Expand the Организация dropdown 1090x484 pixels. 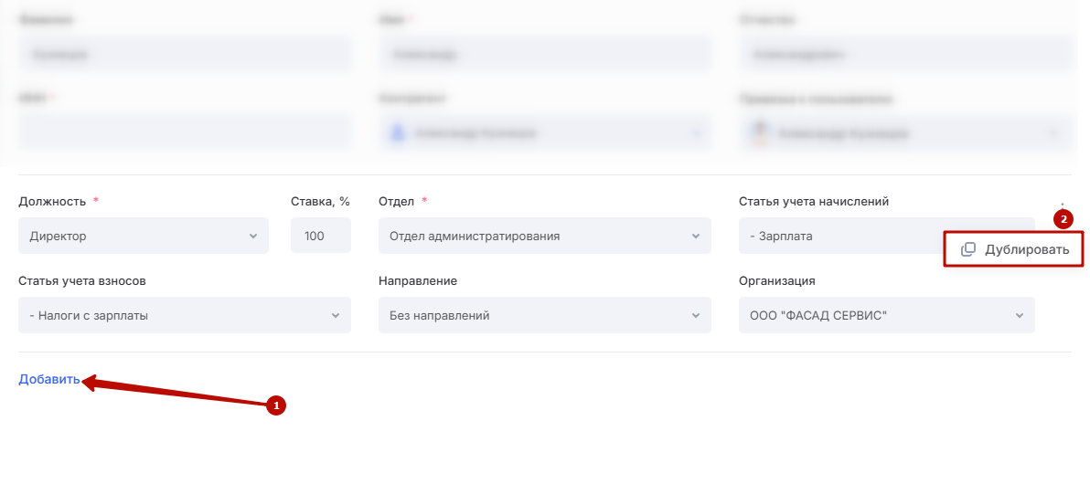[886, 315]
